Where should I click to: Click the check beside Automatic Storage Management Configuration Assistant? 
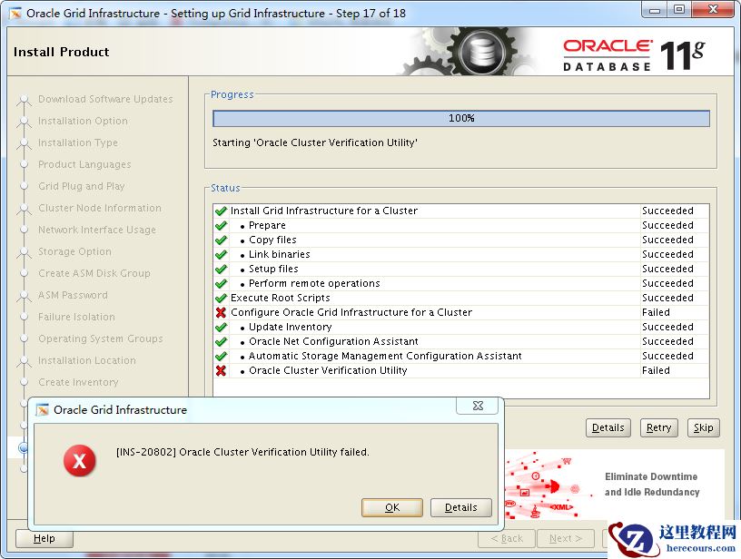click(221, 357)
